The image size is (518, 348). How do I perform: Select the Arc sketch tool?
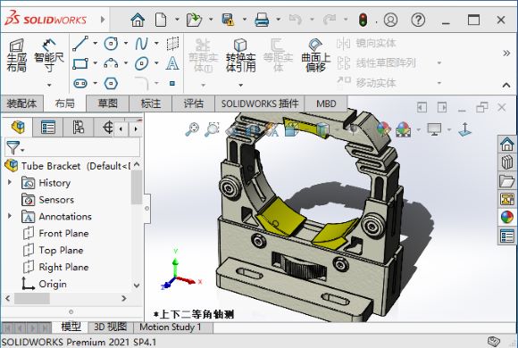coord(111,63)
